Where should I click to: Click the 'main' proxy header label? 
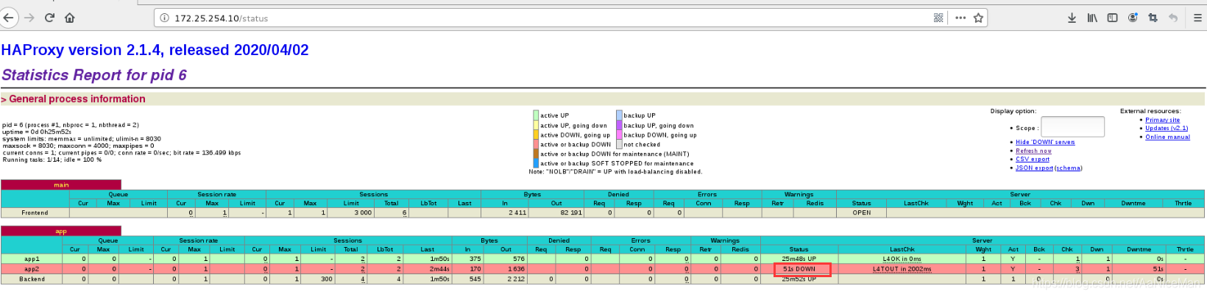(61, 185)
